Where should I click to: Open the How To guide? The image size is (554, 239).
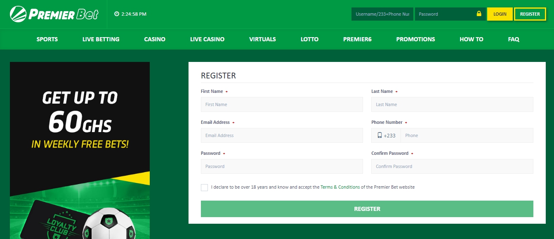coord(471,39)
